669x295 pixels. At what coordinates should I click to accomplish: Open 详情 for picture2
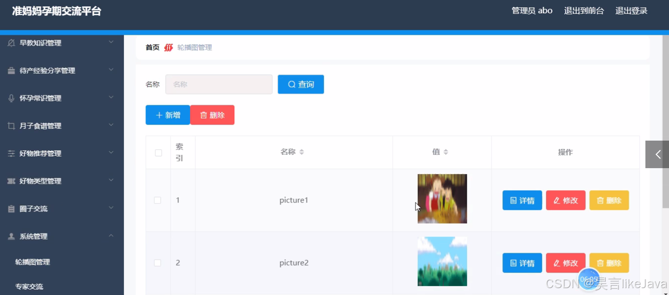coord(522,263)
